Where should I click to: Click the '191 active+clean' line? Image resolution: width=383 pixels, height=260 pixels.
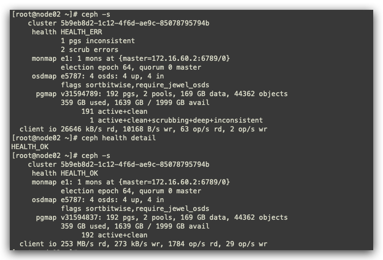114,111
